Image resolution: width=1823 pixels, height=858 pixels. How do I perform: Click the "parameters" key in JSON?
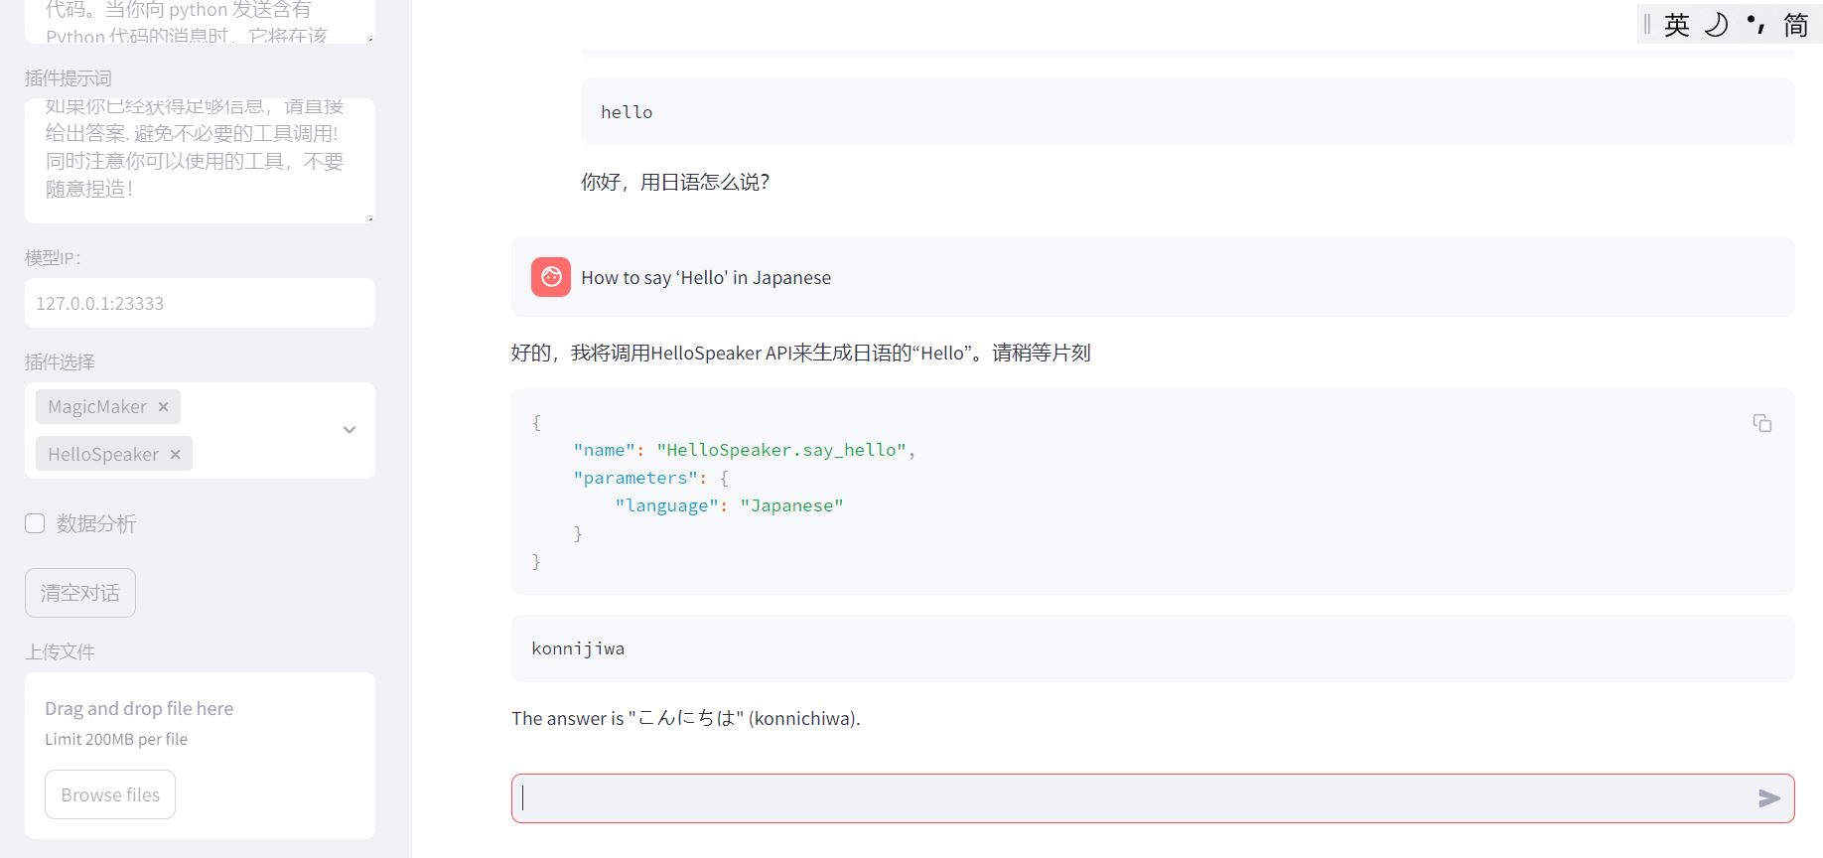click(x=634, y=478)
